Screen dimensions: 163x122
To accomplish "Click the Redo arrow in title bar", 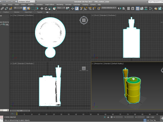I will [12, 1].
